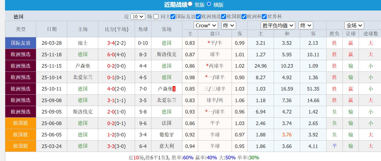Click the red badge icon beside 卢森堡
The height and width of the screenshot is (161, 381).
174,88
